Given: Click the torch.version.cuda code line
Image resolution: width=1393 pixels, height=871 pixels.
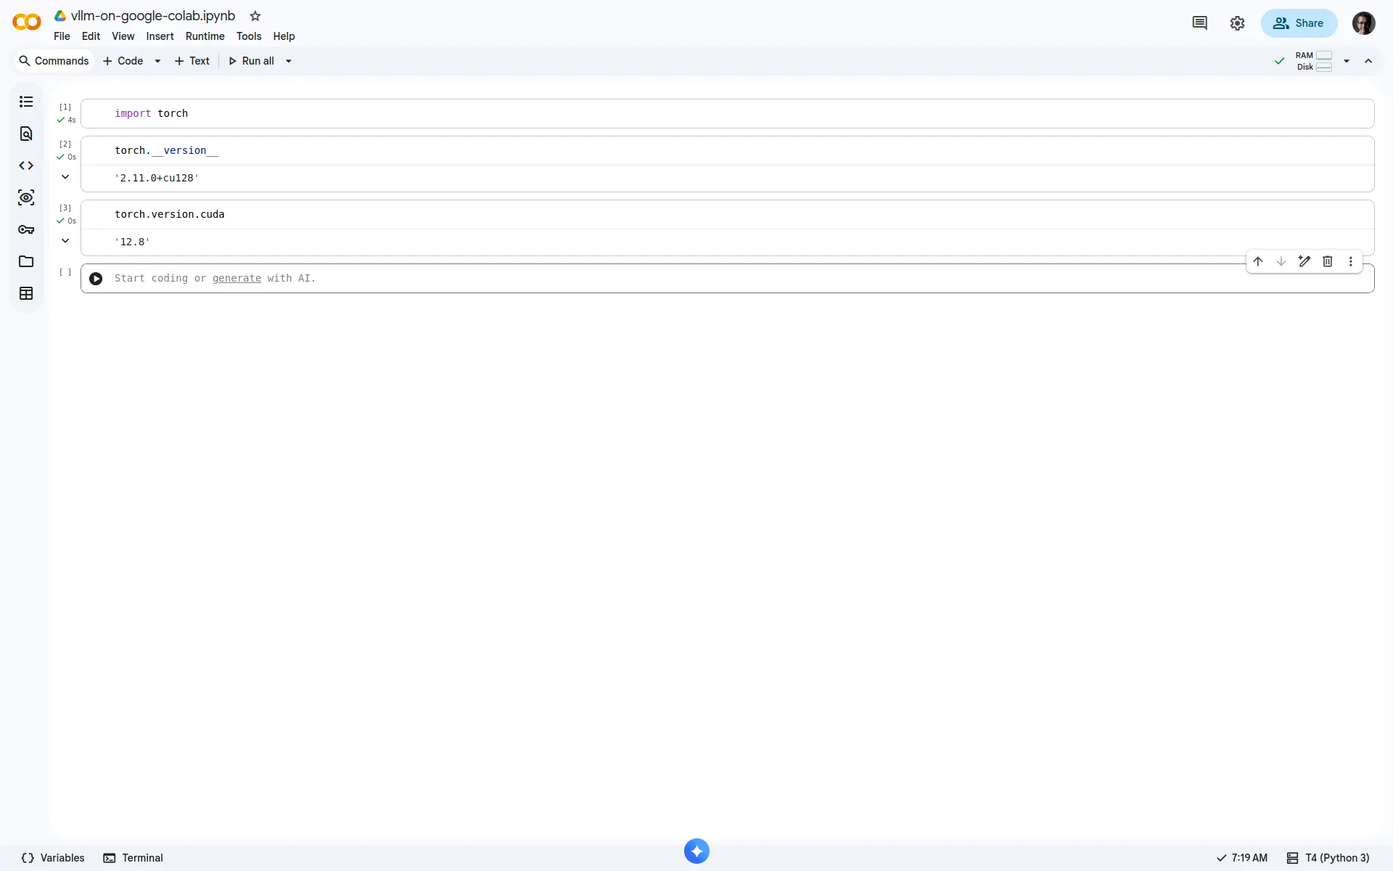Looking at the screenshot, I should [169, 214].
